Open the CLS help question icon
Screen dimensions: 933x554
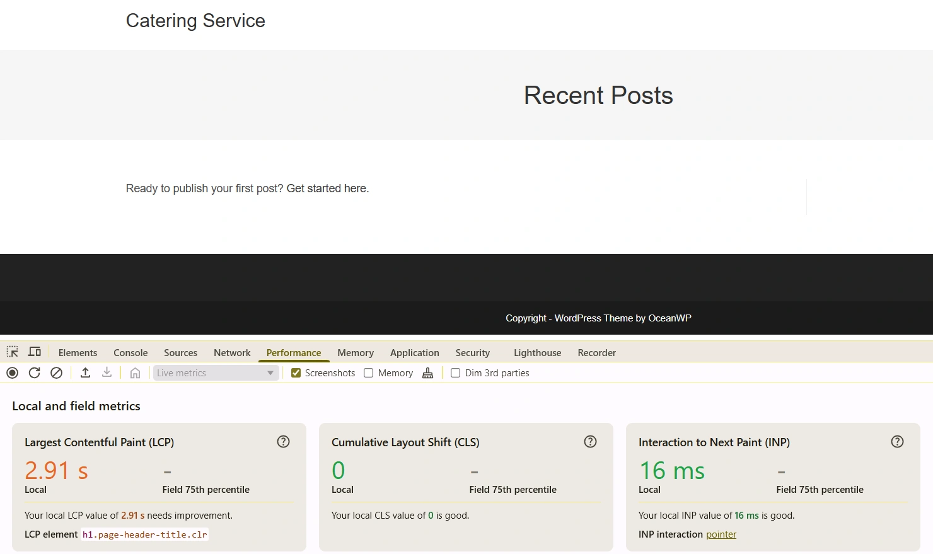point(591,442)
